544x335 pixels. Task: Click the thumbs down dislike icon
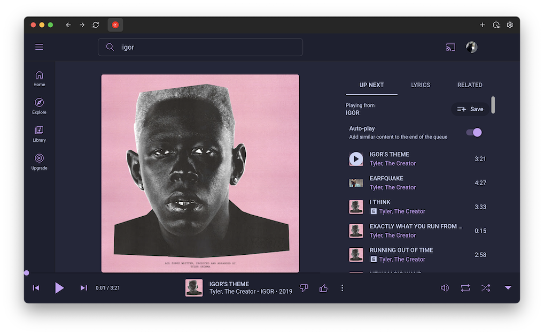point(304,288)
